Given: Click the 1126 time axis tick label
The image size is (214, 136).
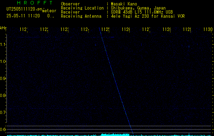Looking at the screenshot, I should 126,29.
